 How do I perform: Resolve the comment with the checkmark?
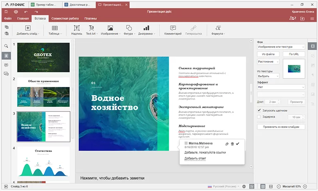coord(238,144)
